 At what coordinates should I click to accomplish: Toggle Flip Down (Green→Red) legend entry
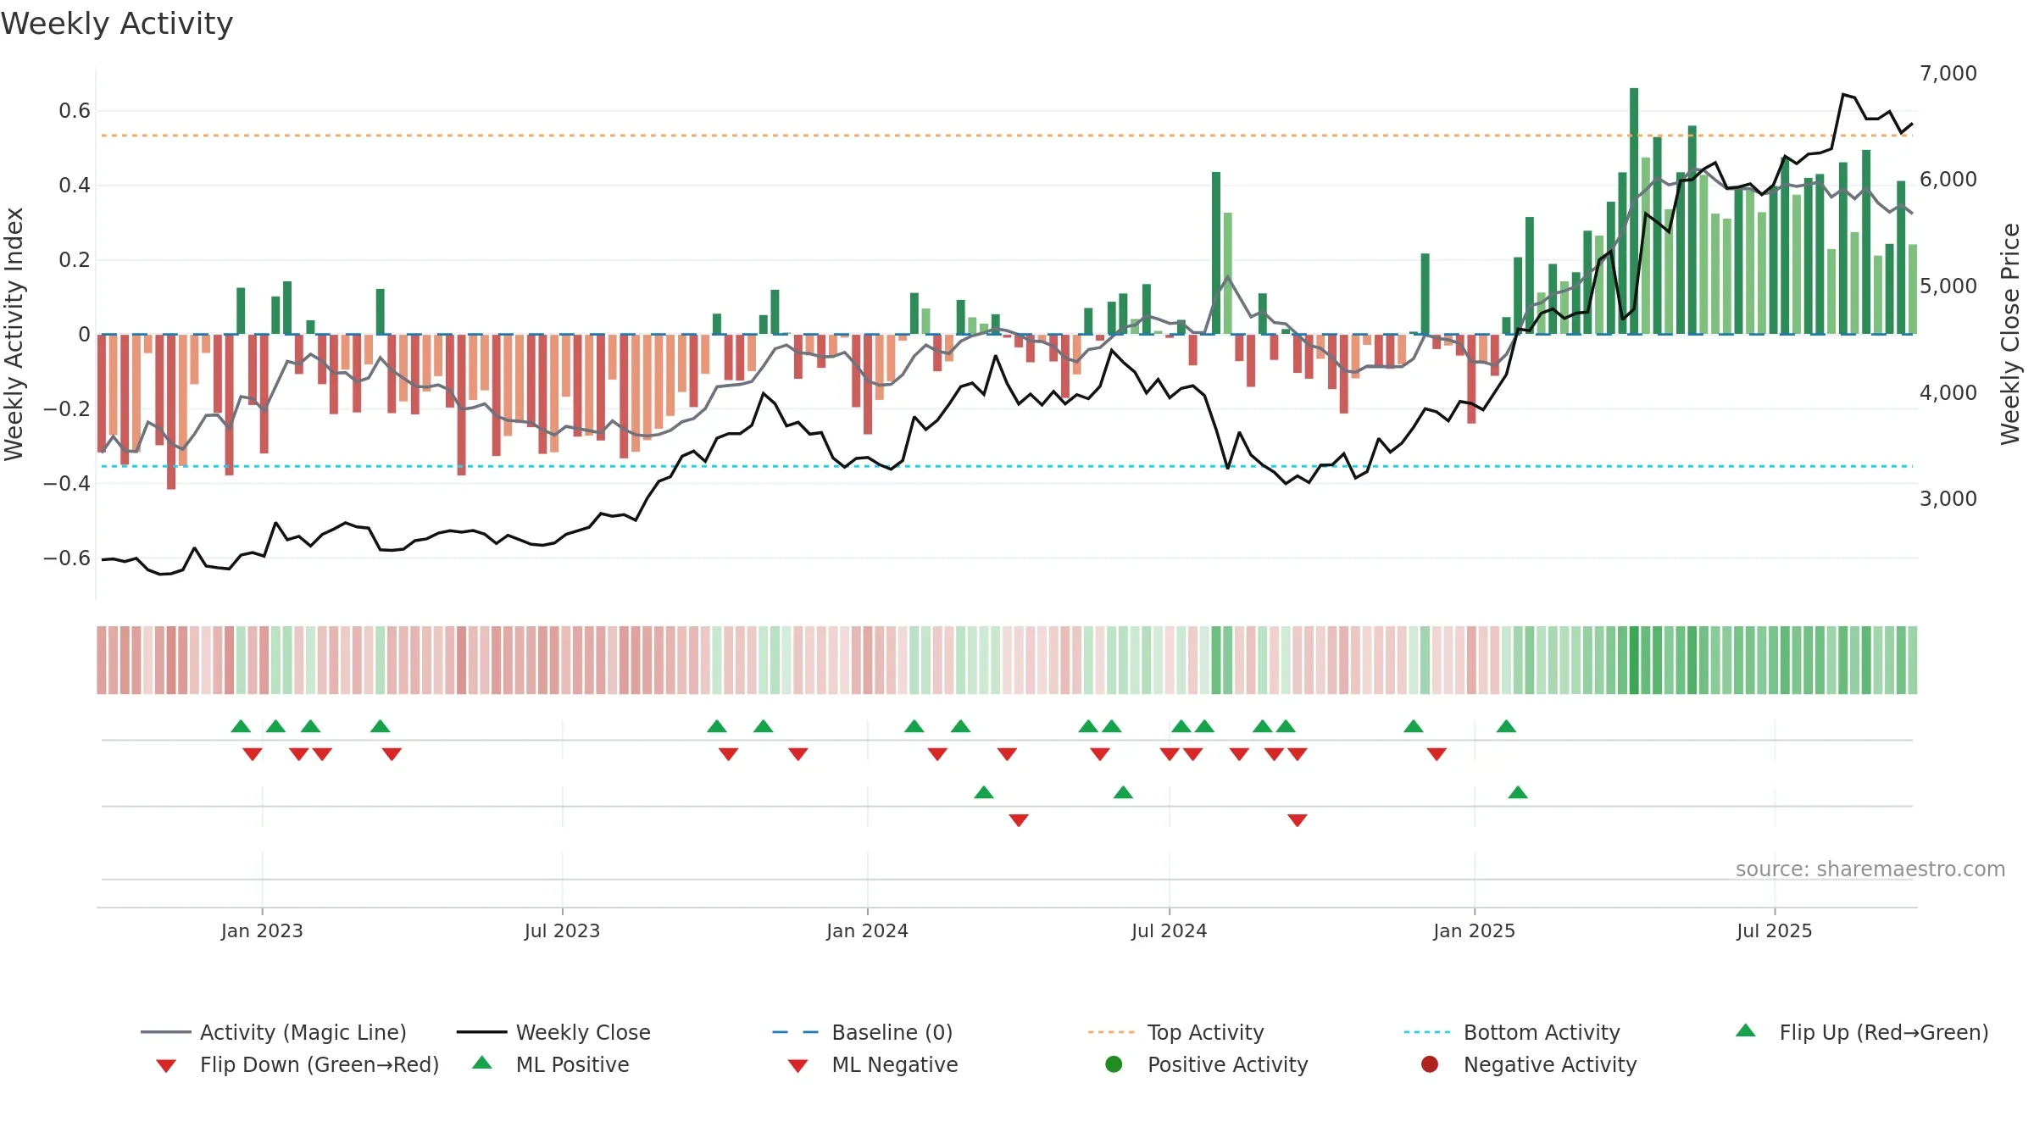[297, 1064]
